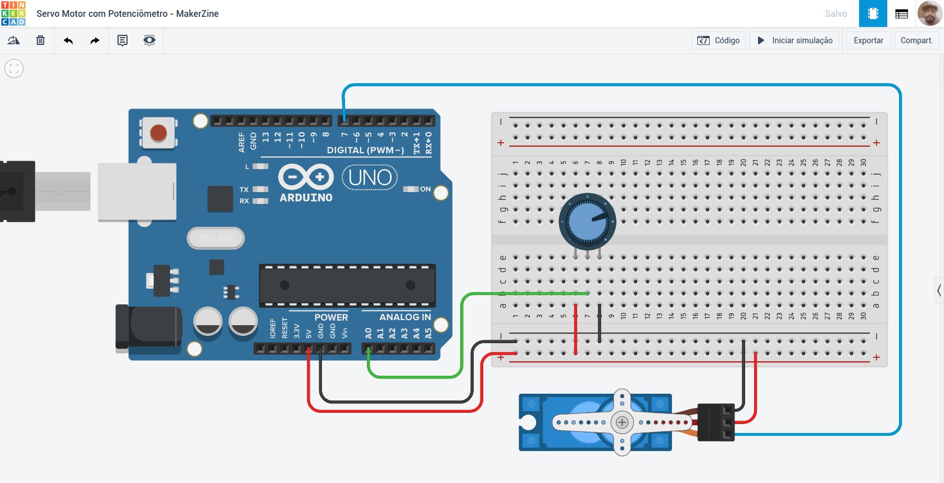Click the Arduino infinity logo
The height and width of the screenshot is (483, 944).
point(306,177)
